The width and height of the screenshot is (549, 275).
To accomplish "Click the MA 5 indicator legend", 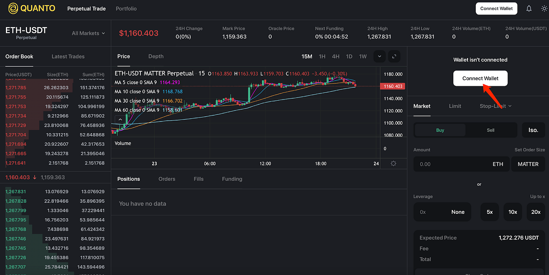I will click(x=147, y=82).
